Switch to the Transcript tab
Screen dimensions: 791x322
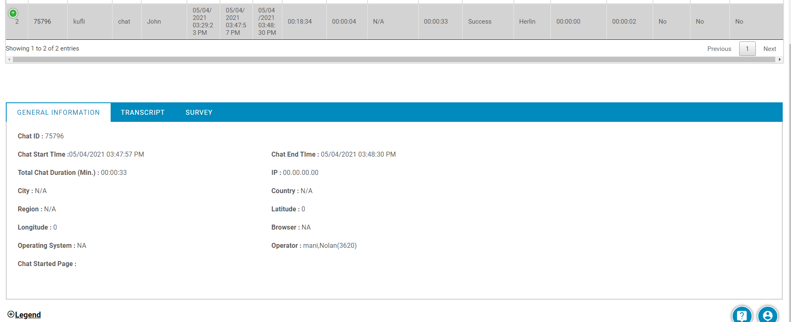(x=143, y=112)
